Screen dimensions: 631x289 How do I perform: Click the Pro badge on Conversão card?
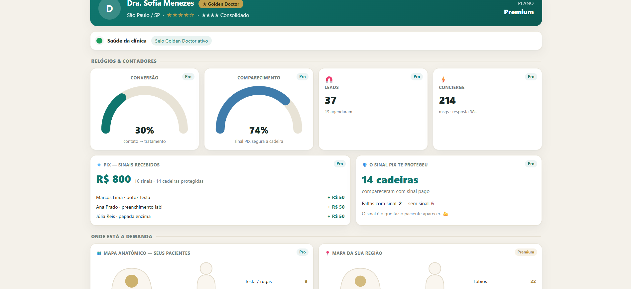pos(188,77)
